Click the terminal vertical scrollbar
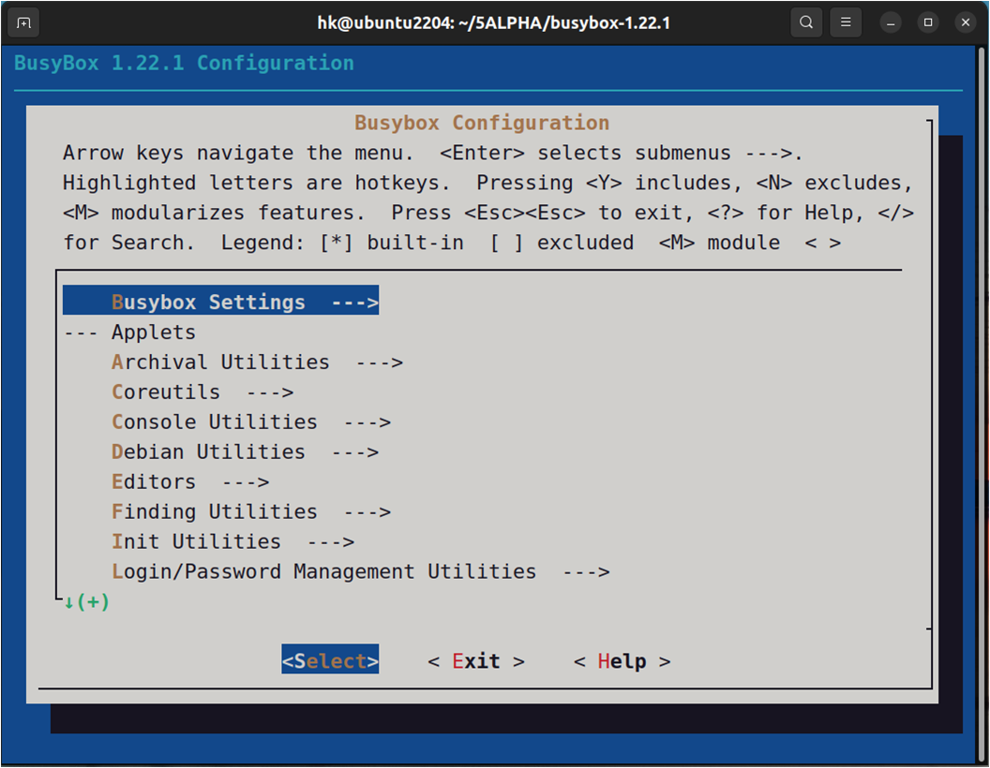 point(982,404)
